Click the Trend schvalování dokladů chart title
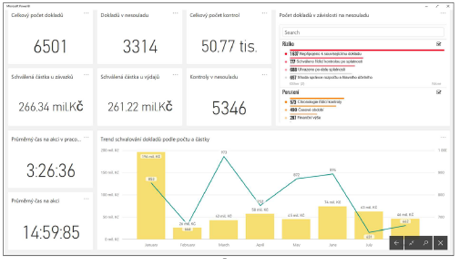The height and width of the screenshot is (259, 457). pyautogui.click(x=155, y=139)
